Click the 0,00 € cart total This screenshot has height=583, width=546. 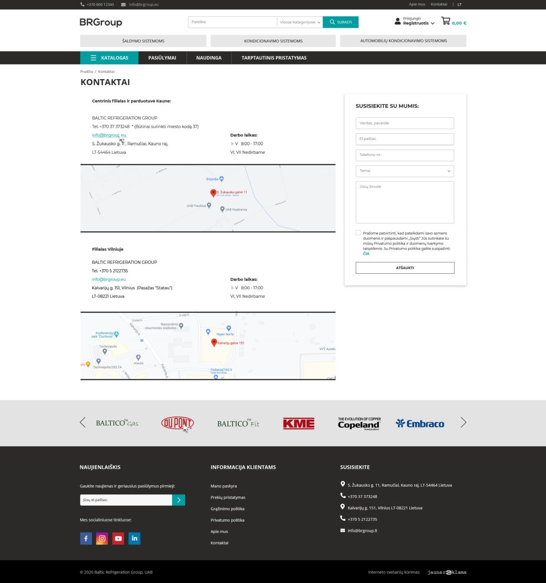[459, 23]
